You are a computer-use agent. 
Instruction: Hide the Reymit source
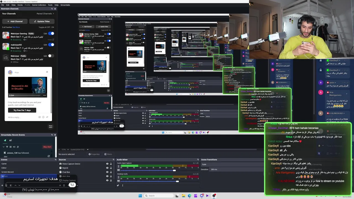pos(107,168)
